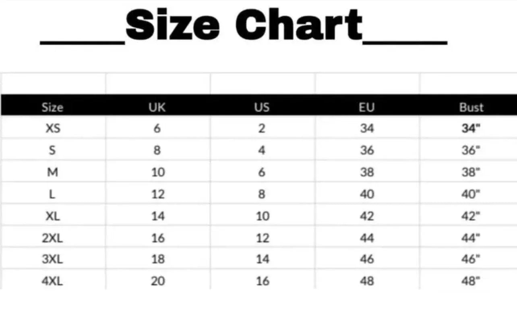Image resolution: width=517 pixels, height=314 pixels.
Task: Click the "Size Chart" title text
Action: coord(244,25)
